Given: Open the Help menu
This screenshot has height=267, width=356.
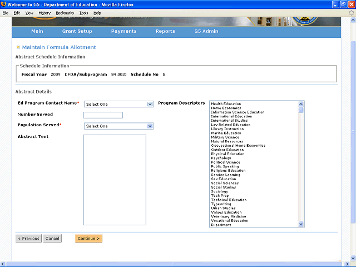Looking at the screenshot, I should 97,13.
